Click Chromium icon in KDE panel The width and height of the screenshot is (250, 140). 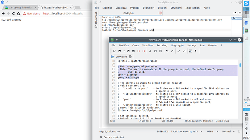pyautogui.click(x=246, y=23)
